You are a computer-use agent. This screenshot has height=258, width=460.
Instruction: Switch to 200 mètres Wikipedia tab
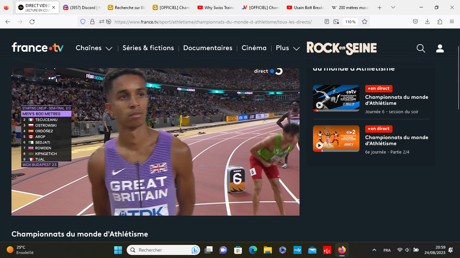[x=350, y=8]
